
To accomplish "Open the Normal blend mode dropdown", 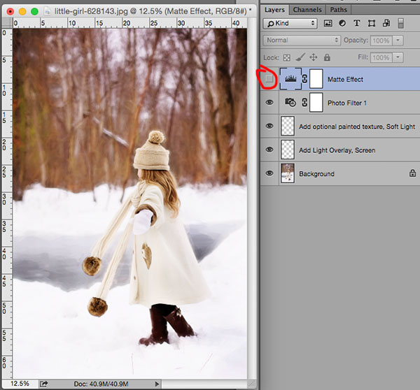I will [302, 41].
